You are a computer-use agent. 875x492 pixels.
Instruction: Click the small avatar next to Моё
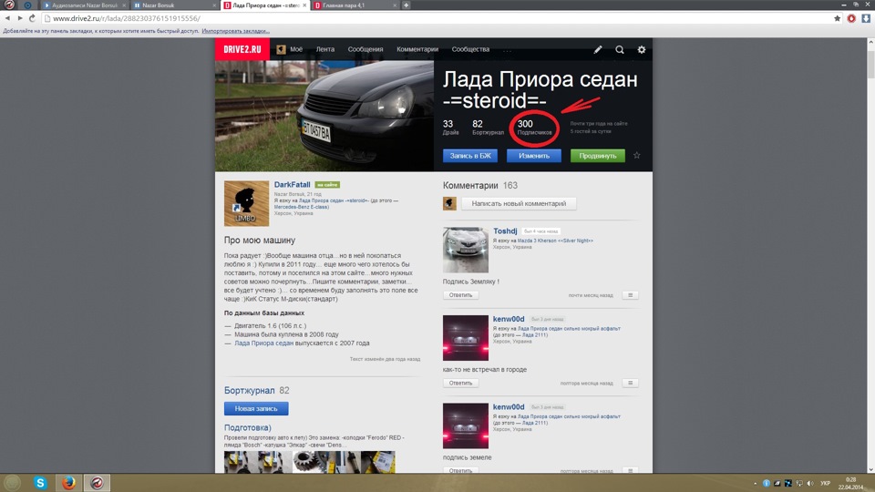282,49
